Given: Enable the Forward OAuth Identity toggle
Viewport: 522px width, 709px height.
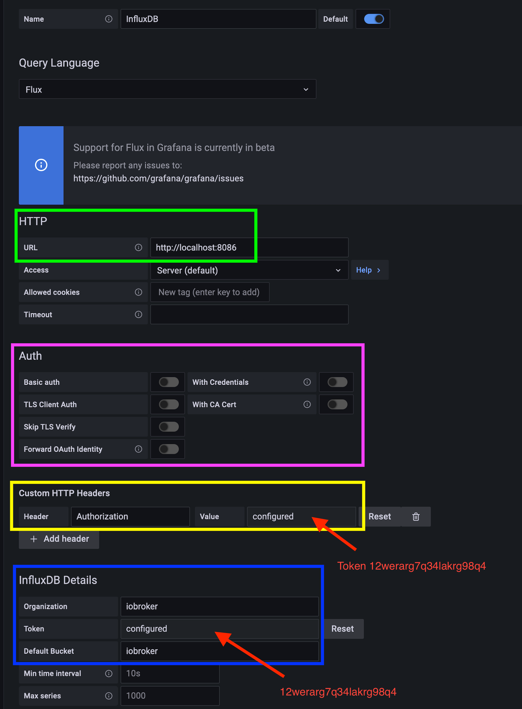Looking at the screenshot, I should click(169, 449).
